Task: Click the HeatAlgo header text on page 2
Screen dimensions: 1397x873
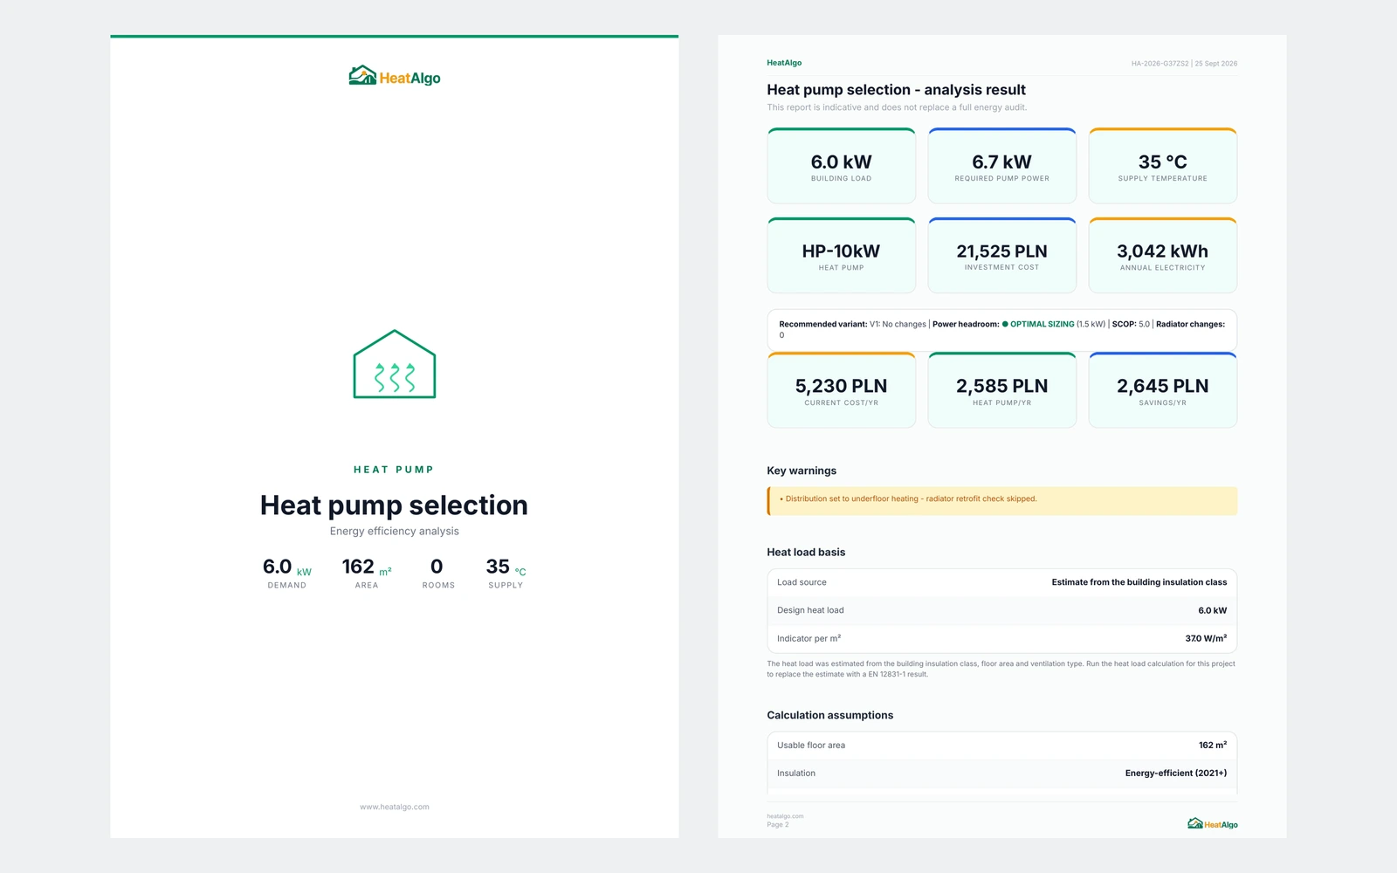Action: click(784, 63)
